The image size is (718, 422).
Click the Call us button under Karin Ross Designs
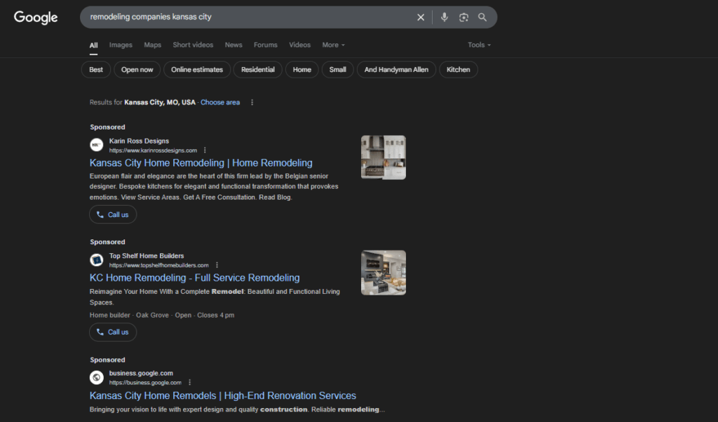[113, 214]
